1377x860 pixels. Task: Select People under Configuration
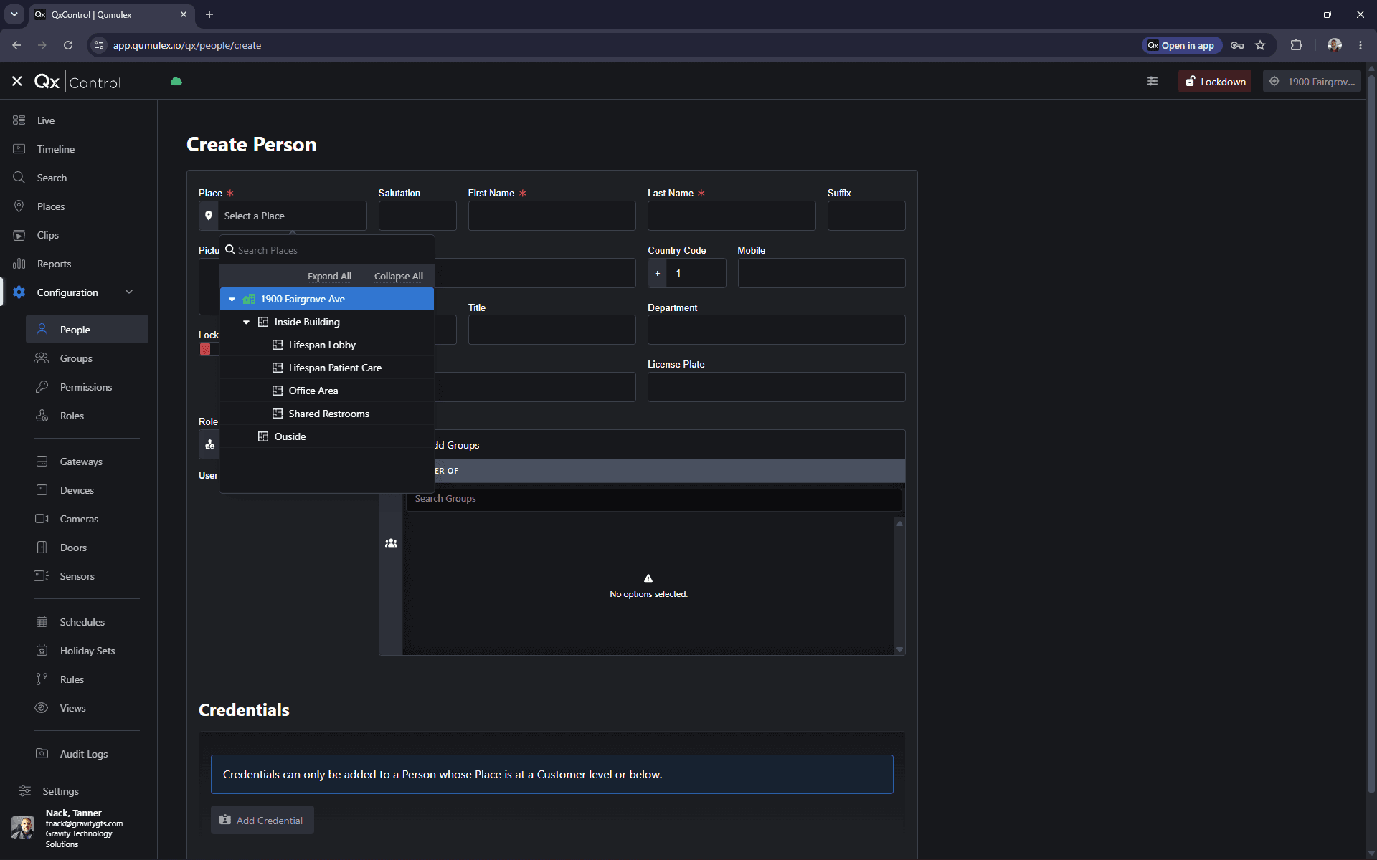pos(87,330)
